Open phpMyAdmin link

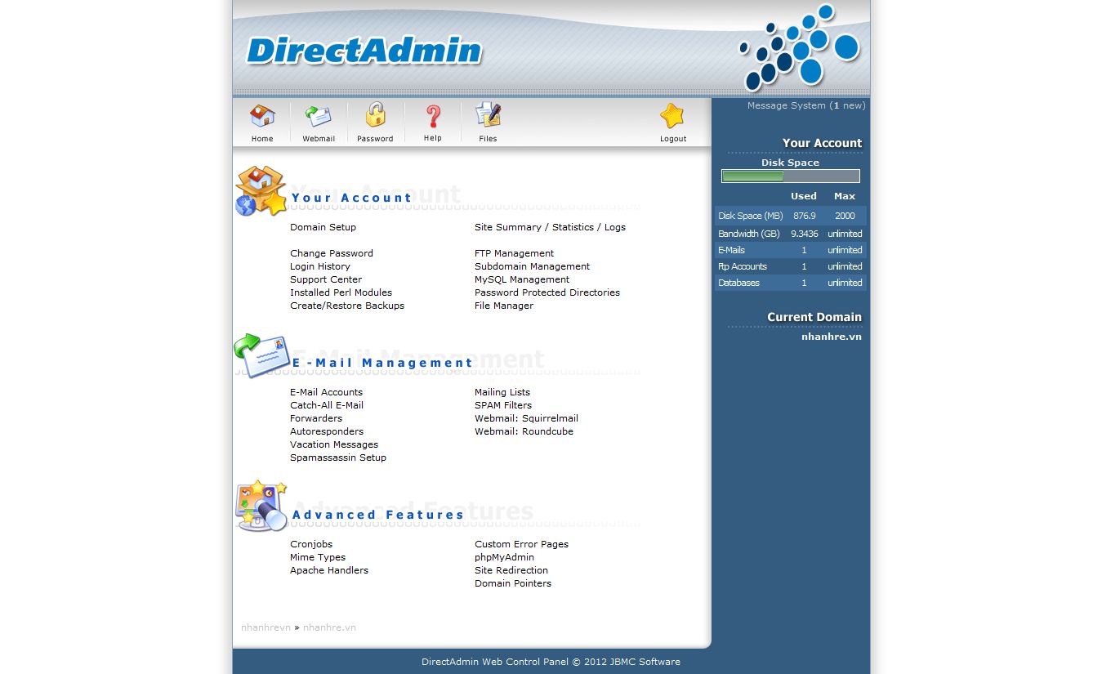(x=504, y=557)
